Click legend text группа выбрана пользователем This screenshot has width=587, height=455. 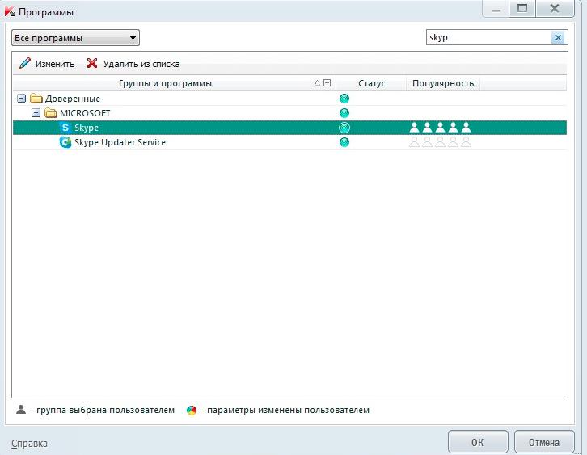point(106,410)
